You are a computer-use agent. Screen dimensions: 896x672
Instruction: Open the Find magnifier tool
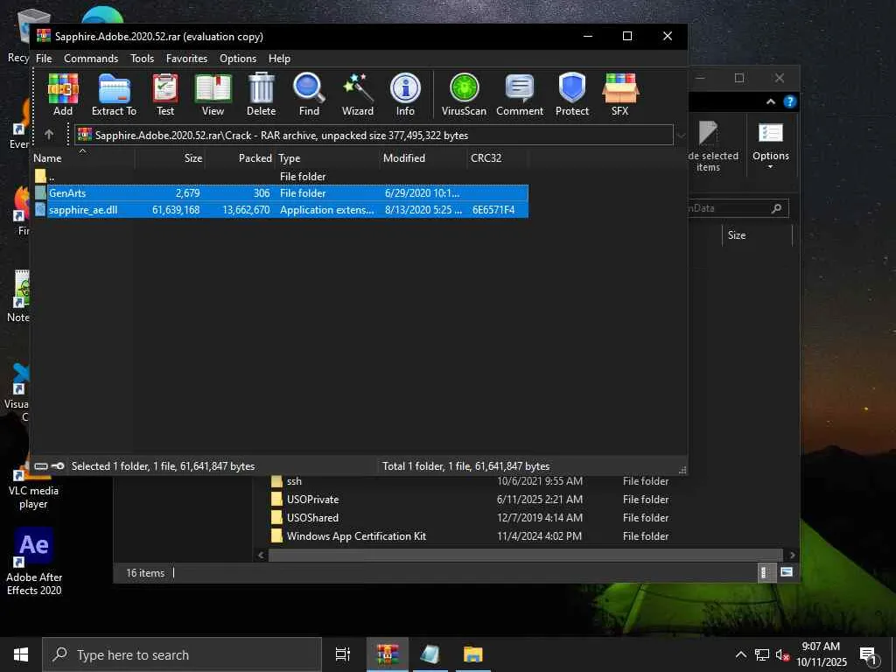(309, 94)
